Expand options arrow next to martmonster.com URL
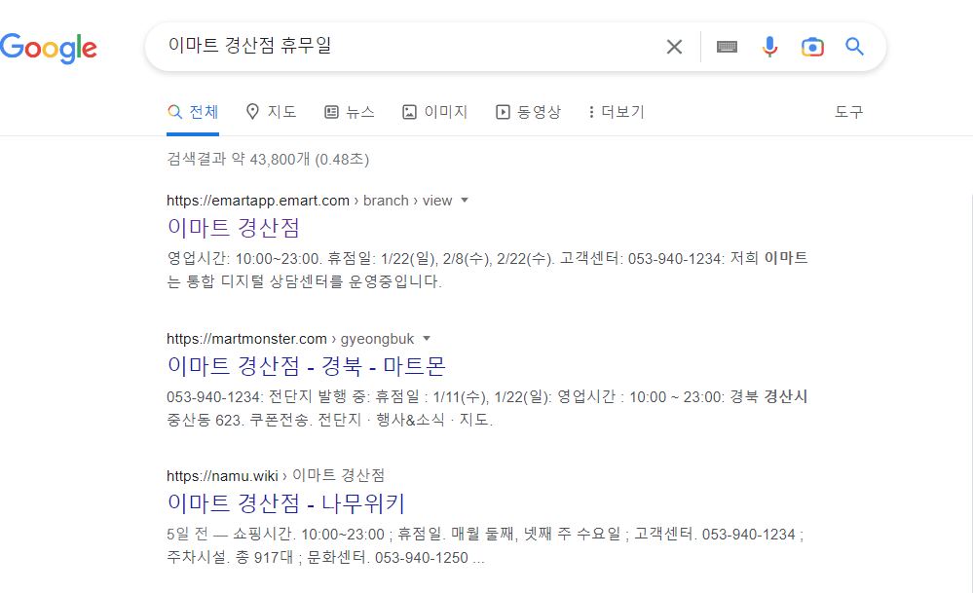This screenshot has width=973, height=593. [427, 339]
